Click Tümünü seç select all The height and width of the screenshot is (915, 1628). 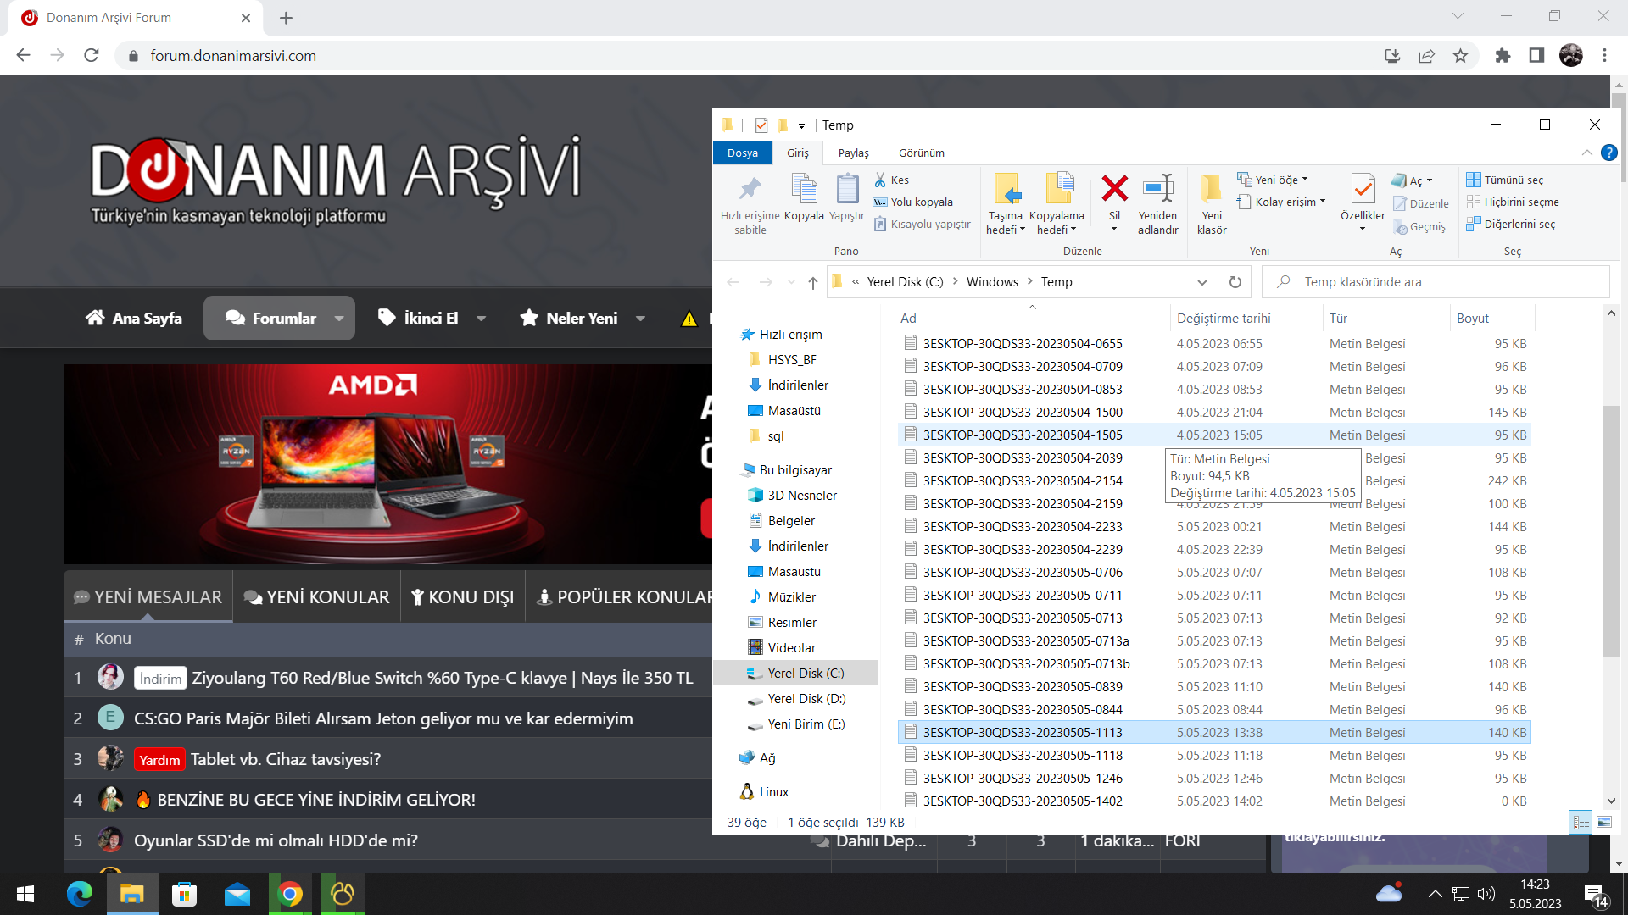tap(1505, 180)
